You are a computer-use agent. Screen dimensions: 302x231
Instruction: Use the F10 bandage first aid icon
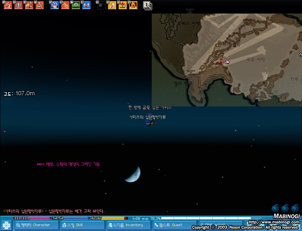(x=112, y=6)
